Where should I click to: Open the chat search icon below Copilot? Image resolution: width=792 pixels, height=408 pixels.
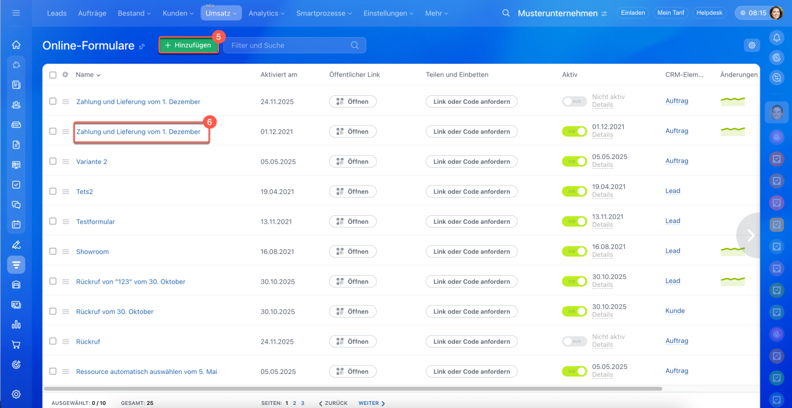pyautogui.click(x=777, y=78)
